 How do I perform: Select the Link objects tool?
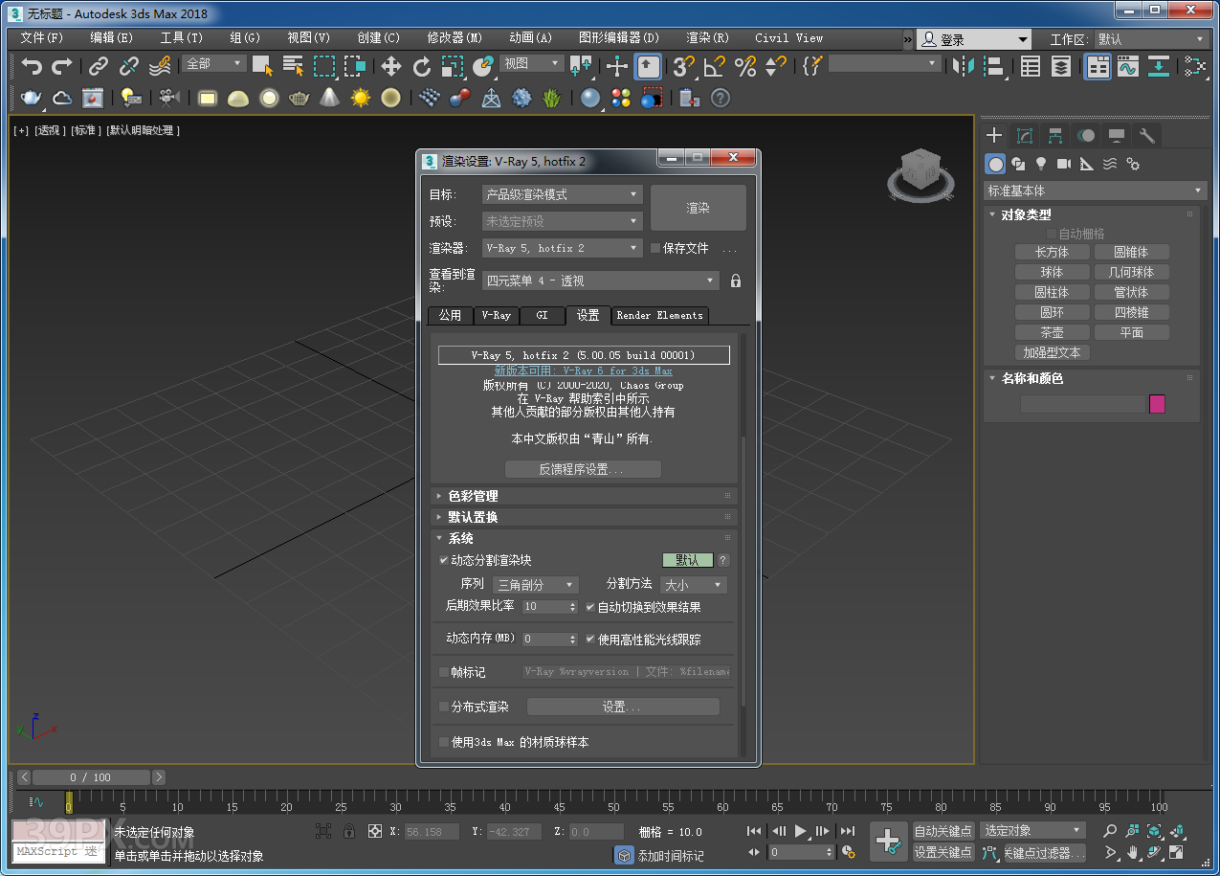coord(99,66)
